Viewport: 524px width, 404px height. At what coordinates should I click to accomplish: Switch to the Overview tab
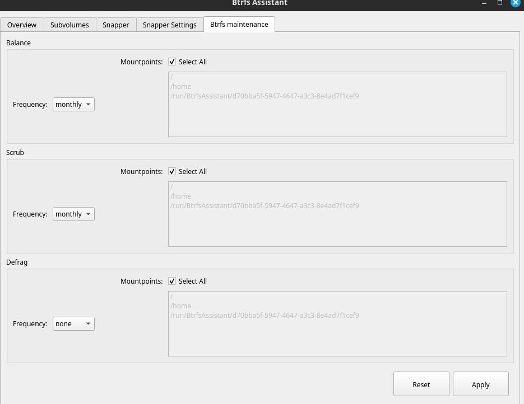point(22,25)
